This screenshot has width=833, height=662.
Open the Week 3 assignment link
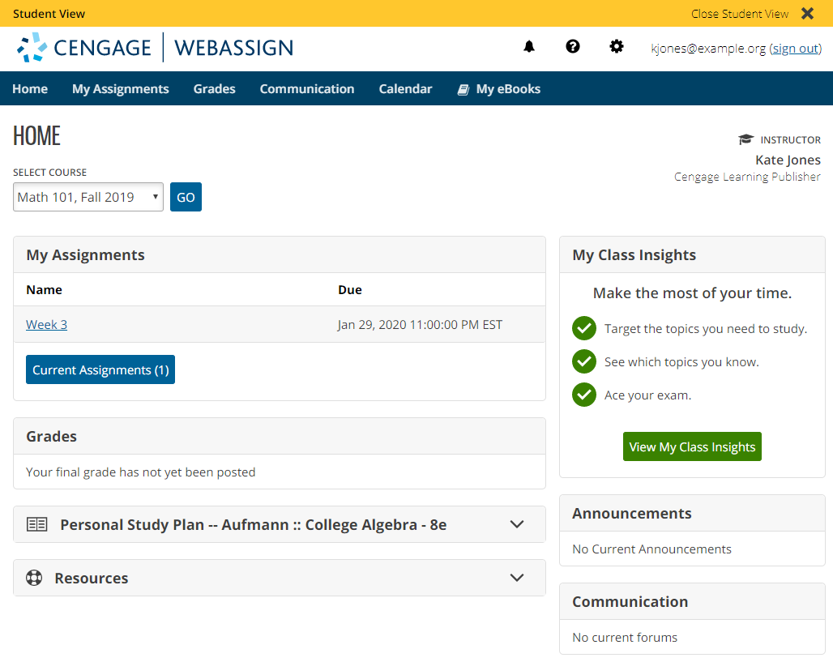[x=46, y=325]
